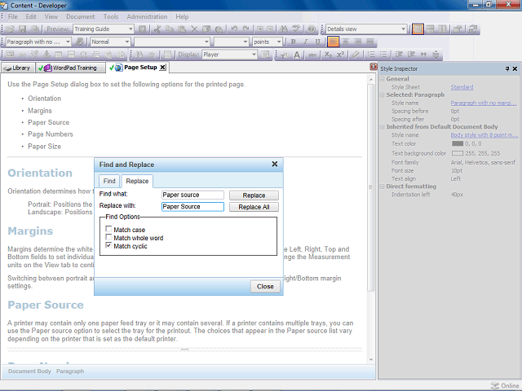Switch to the WordPad Training tab
The image size is (522, 391).
click(x=70, y=68)
